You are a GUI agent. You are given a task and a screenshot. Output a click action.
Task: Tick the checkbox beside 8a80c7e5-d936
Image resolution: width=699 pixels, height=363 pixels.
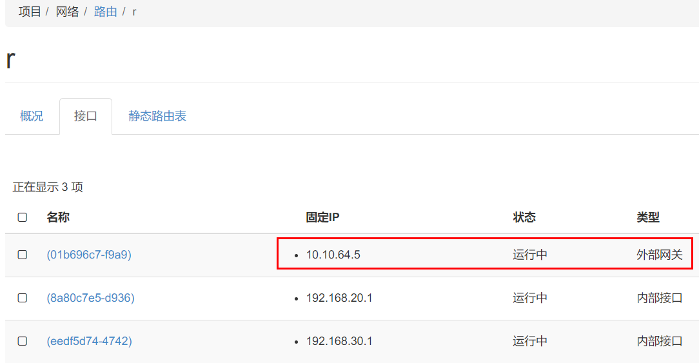tap(23, 298)
